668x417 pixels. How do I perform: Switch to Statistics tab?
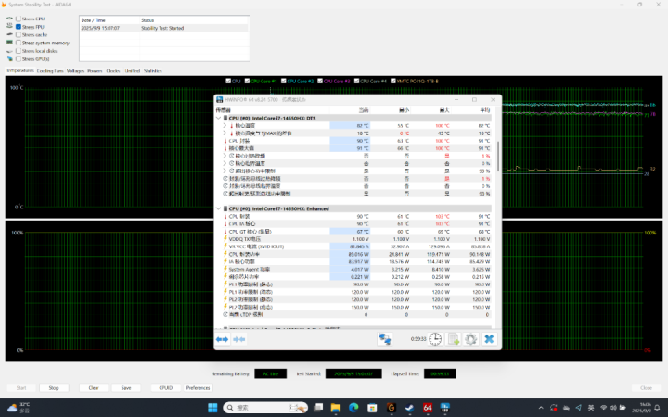click(152, 71)
